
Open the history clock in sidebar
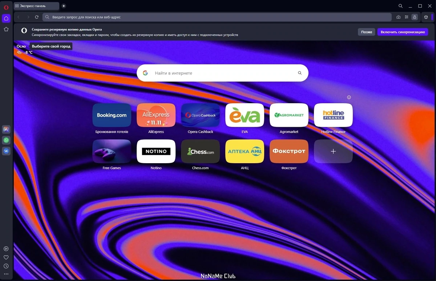point(6,266)
